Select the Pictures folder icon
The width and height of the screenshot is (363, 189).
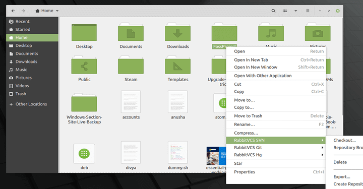point(318,32)
